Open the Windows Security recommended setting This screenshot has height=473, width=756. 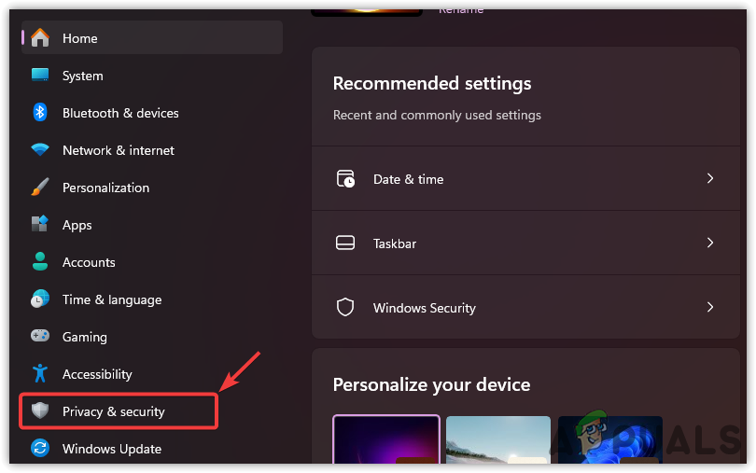pos(424,308)
